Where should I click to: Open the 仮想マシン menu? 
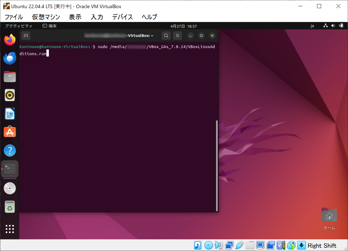click(x=46, y=17)
